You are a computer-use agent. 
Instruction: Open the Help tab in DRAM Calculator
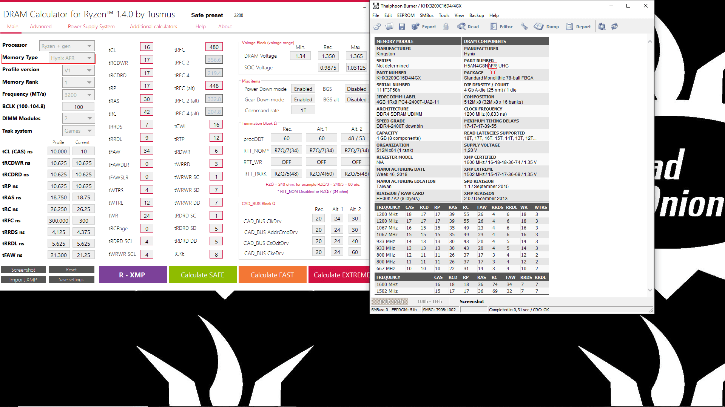201,26
